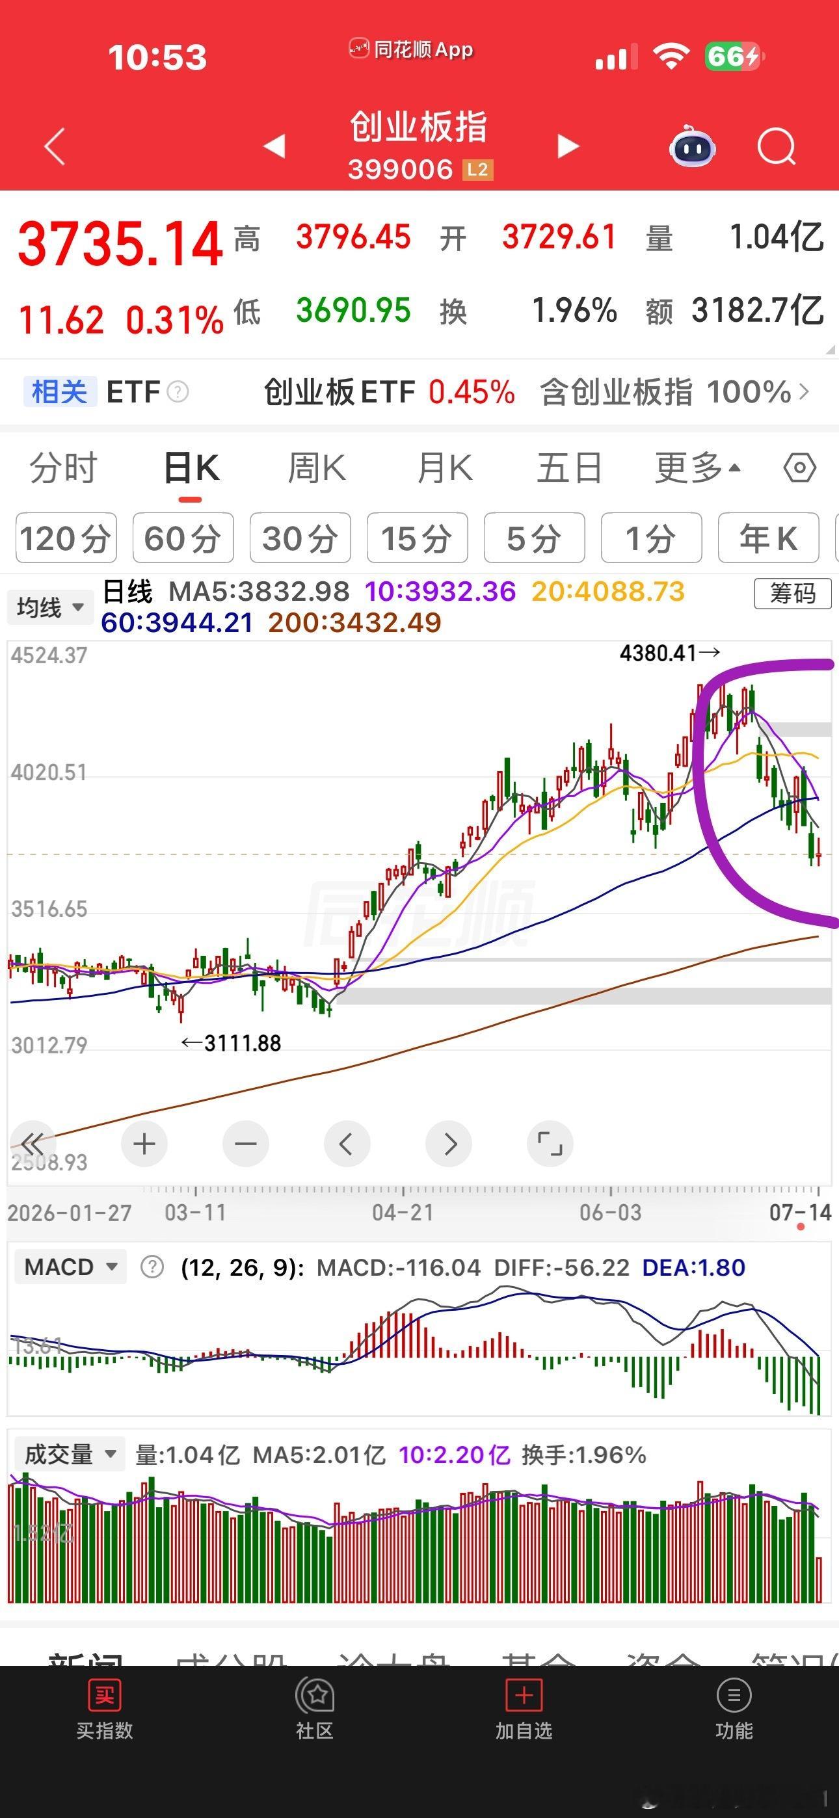The image size is (839, 1818).
Task: Select the 5分 period
Action: 535,538
